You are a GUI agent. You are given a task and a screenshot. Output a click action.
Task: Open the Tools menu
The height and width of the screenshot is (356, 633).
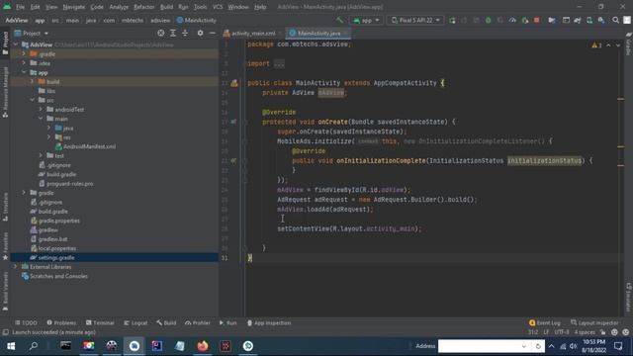click(x=200, y=7)
